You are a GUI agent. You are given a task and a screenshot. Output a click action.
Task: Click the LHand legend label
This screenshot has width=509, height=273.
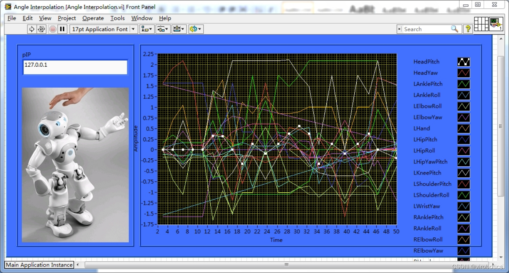pyautogui.click(x=422, y=129)
